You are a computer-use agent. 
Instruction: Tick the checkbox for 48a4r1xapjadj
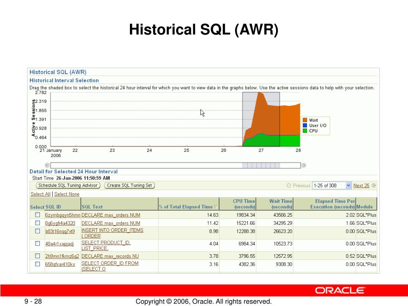(37, 243)
